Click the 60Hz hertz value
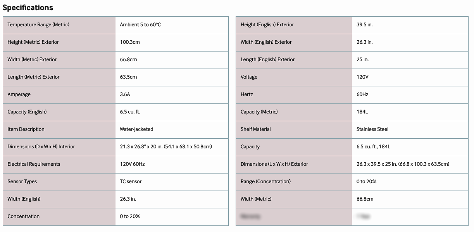 coord(362,95)
